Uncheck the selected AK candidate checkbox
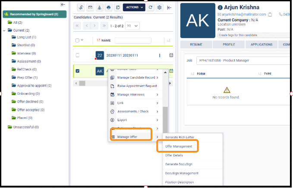Image resolution: width=293 pixels, height=188 pixels. [x=78, y=71]
